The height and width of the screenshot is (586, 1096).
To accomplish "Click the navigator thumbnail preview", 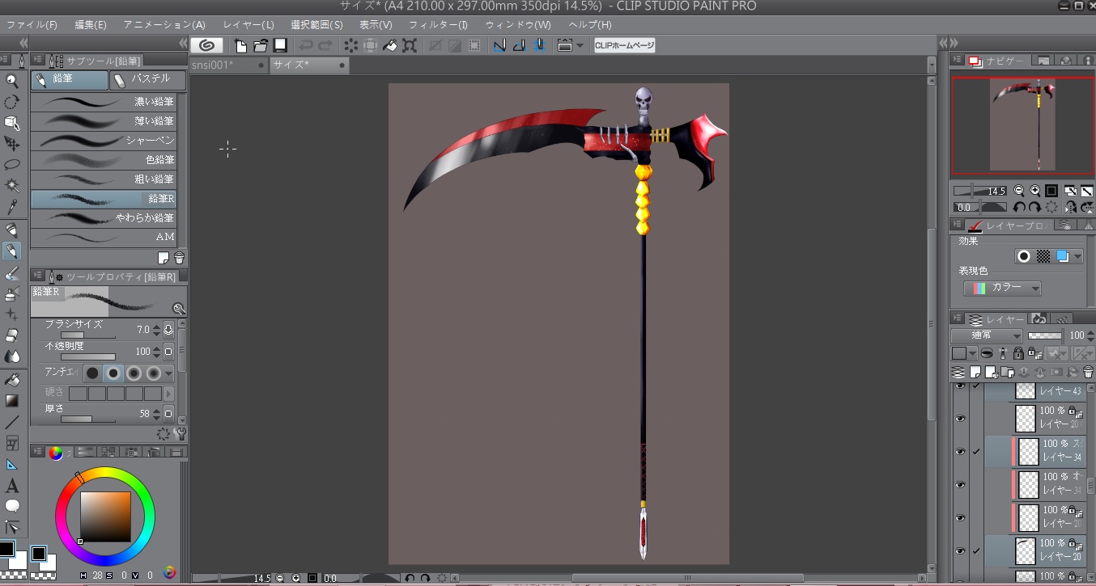I will (1022, 125).
